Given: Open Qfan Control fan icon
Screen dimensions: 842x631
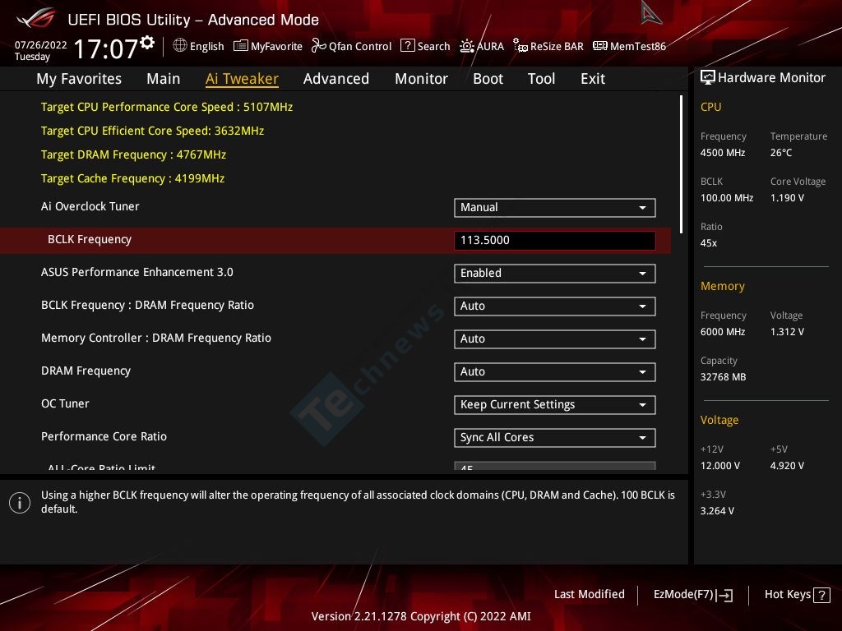Looking at the screenshot, I should pos(318,46).
